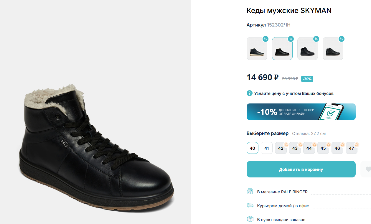Select the first color variant with white sole
This screenshot has height=224, width=371.
257,49
